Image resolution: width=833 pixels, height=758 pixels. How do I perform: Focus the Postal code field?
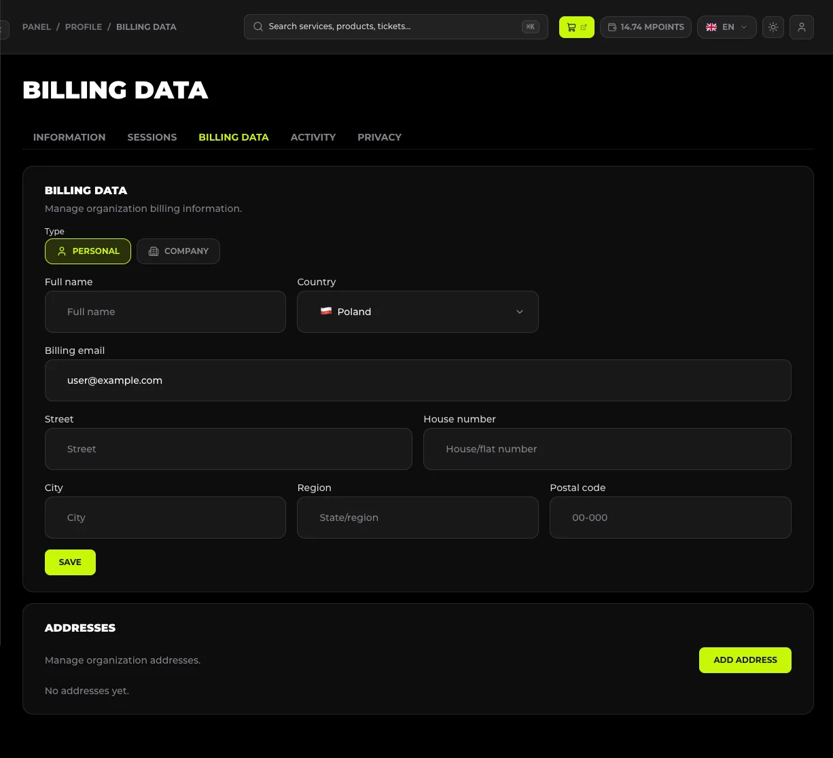[x=671, y=518]
